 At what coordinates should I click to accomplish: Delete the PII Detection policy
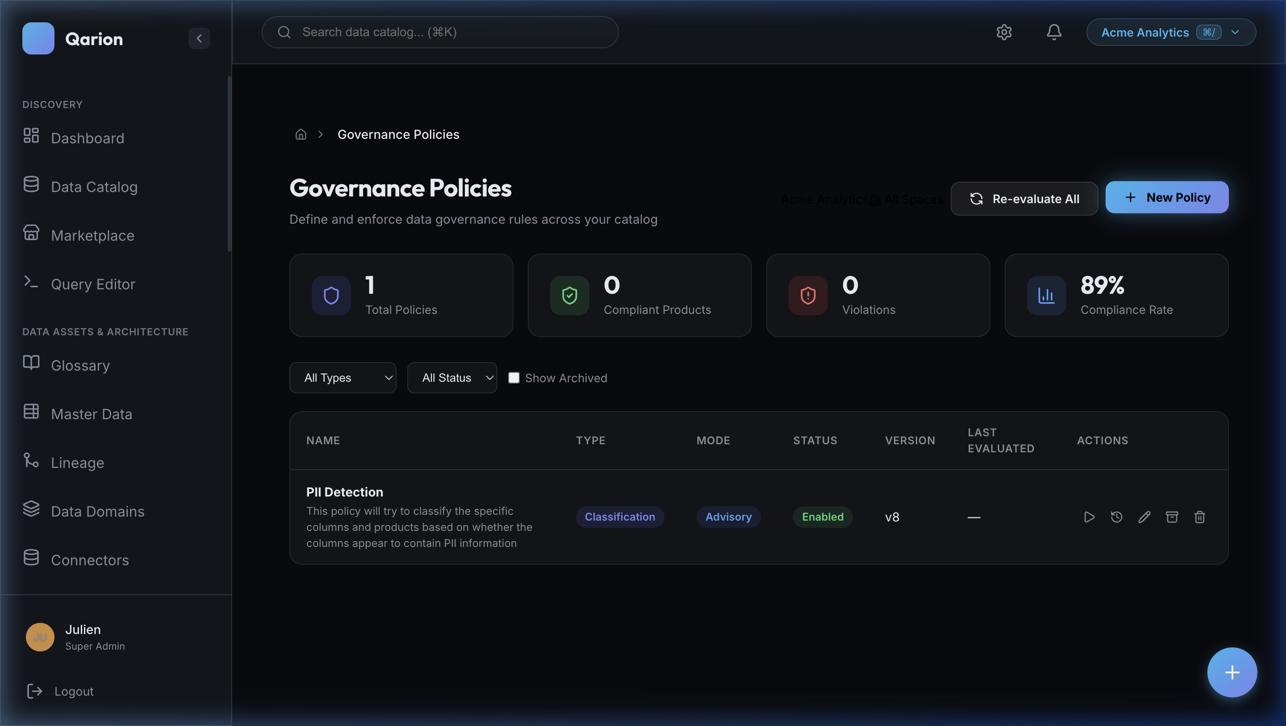[1200, 517]
